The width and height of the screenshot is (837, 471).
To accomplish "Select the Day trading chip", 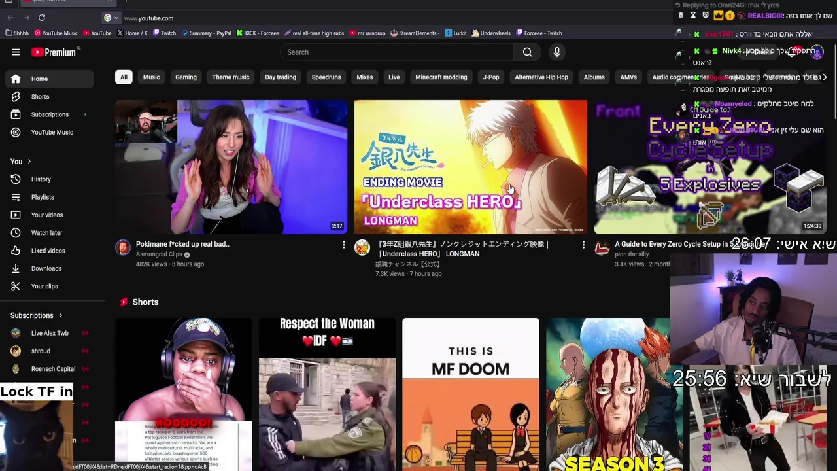I will (x=281, y=77).
